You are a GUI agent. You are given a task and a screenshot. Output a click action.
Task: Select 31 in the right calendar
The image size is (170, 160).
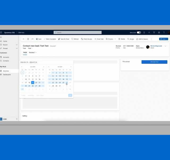click(60, 86)
